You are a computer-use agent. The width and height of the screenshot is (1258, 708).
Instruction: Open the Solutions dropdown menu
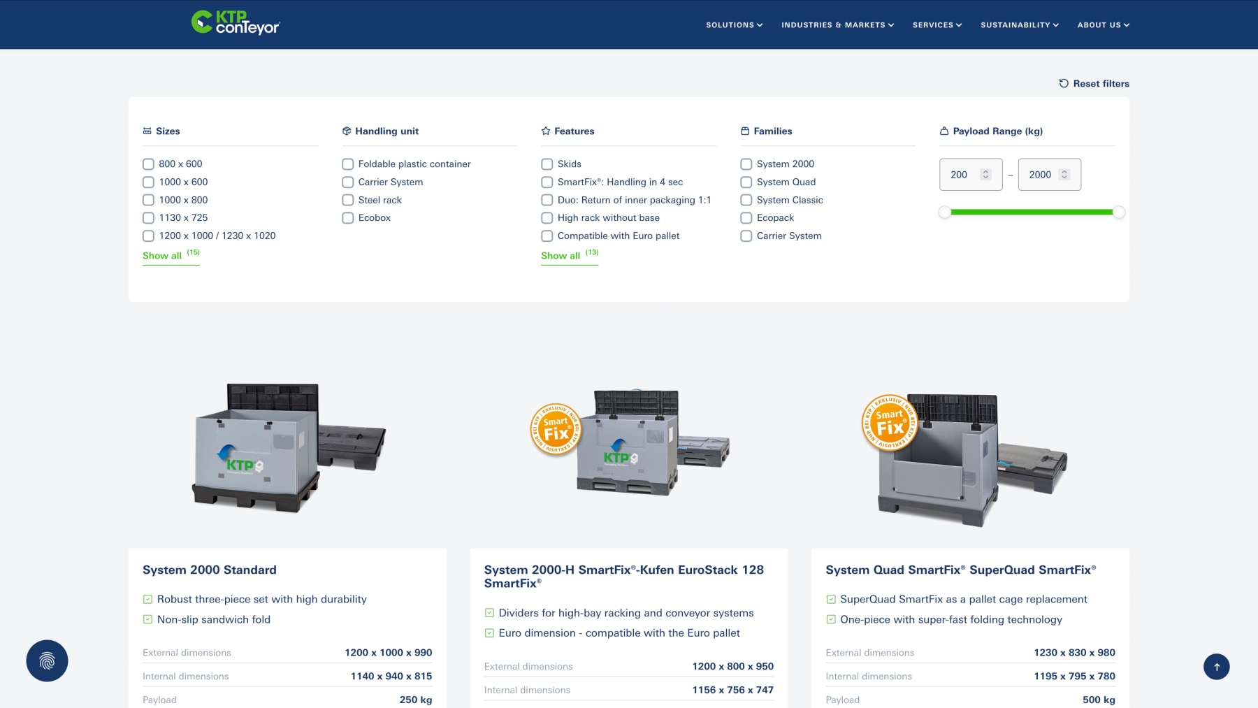tap(732, 24)
